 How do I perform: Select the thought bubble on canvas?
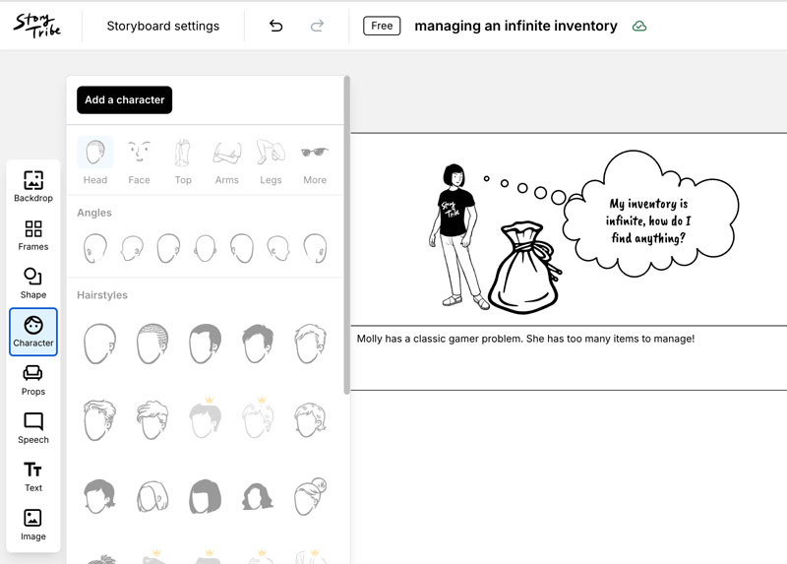[x=651, y=214]
